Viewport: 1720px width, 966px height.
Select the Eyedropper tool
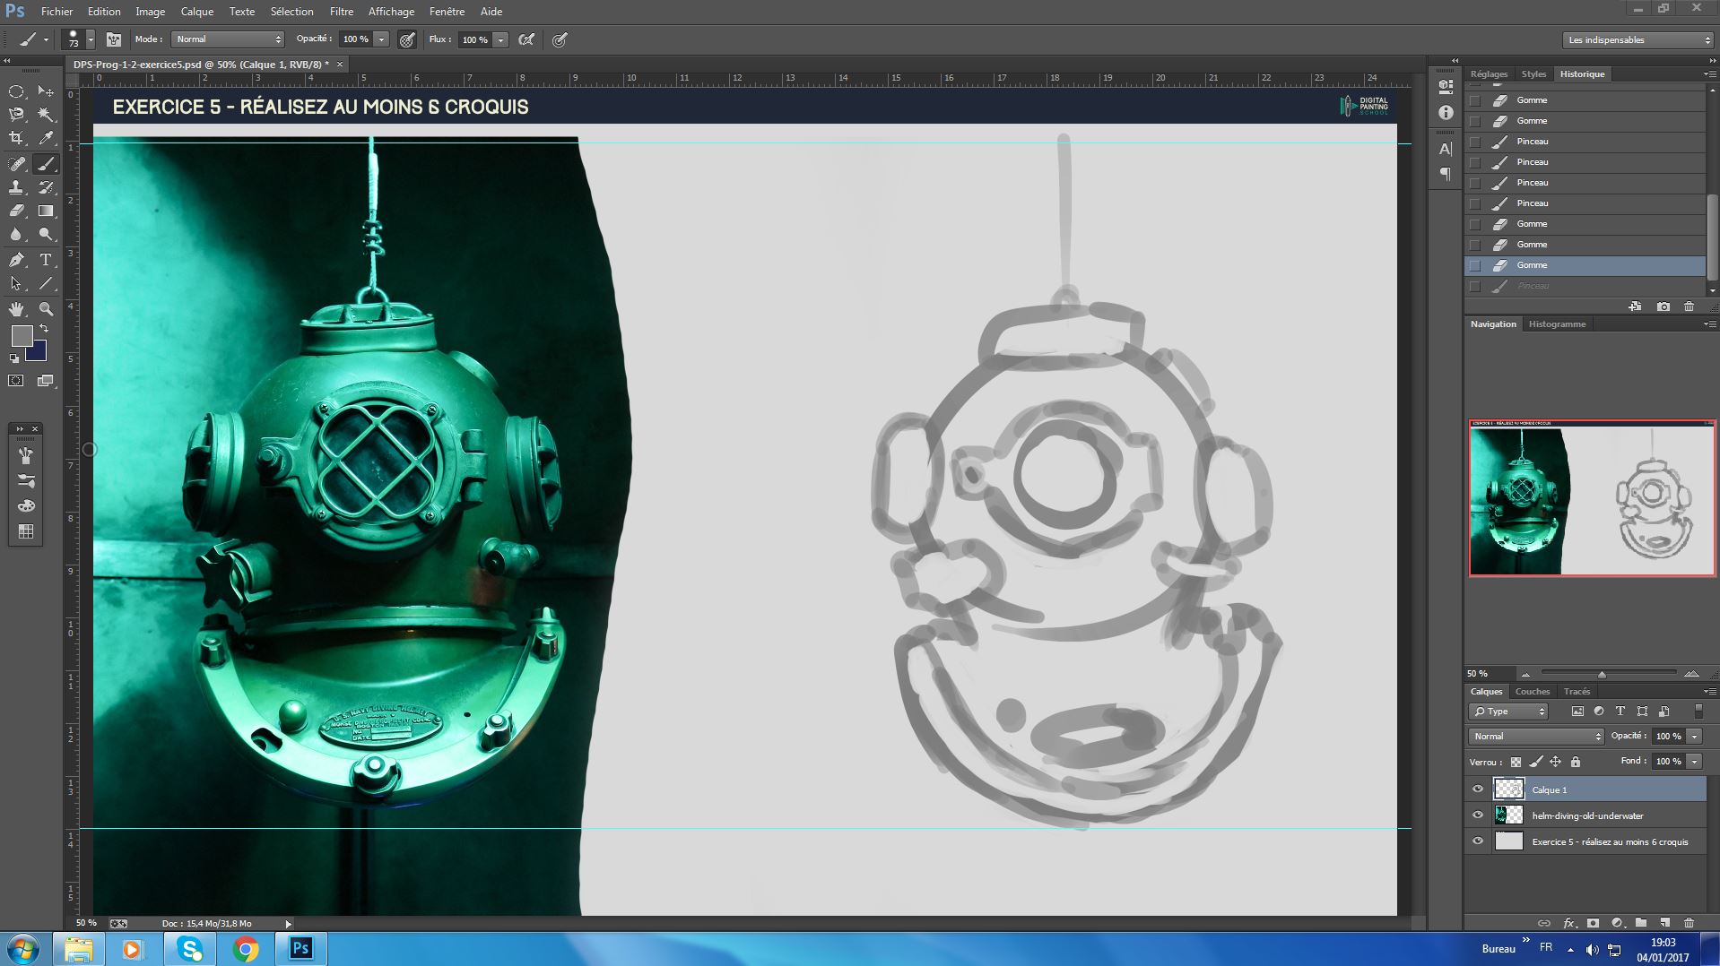[46, 138]
